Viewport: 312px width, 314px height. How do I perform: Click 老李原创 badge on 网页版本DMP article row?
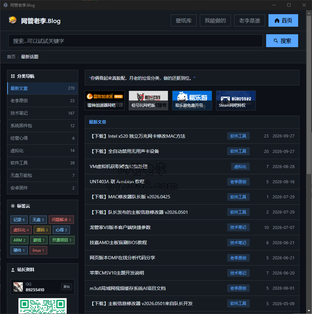click(238, 258)
